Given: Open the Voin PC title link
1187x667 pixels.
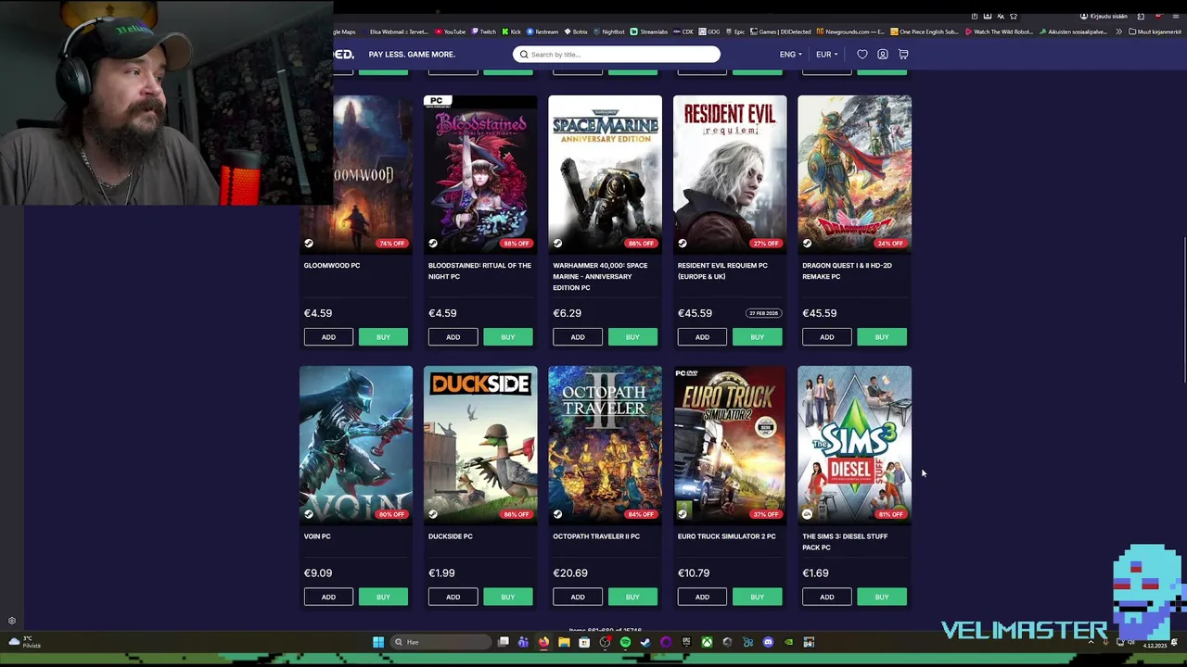Looking at the screenshot, I should pyautogui.click(x=317, y=536).
